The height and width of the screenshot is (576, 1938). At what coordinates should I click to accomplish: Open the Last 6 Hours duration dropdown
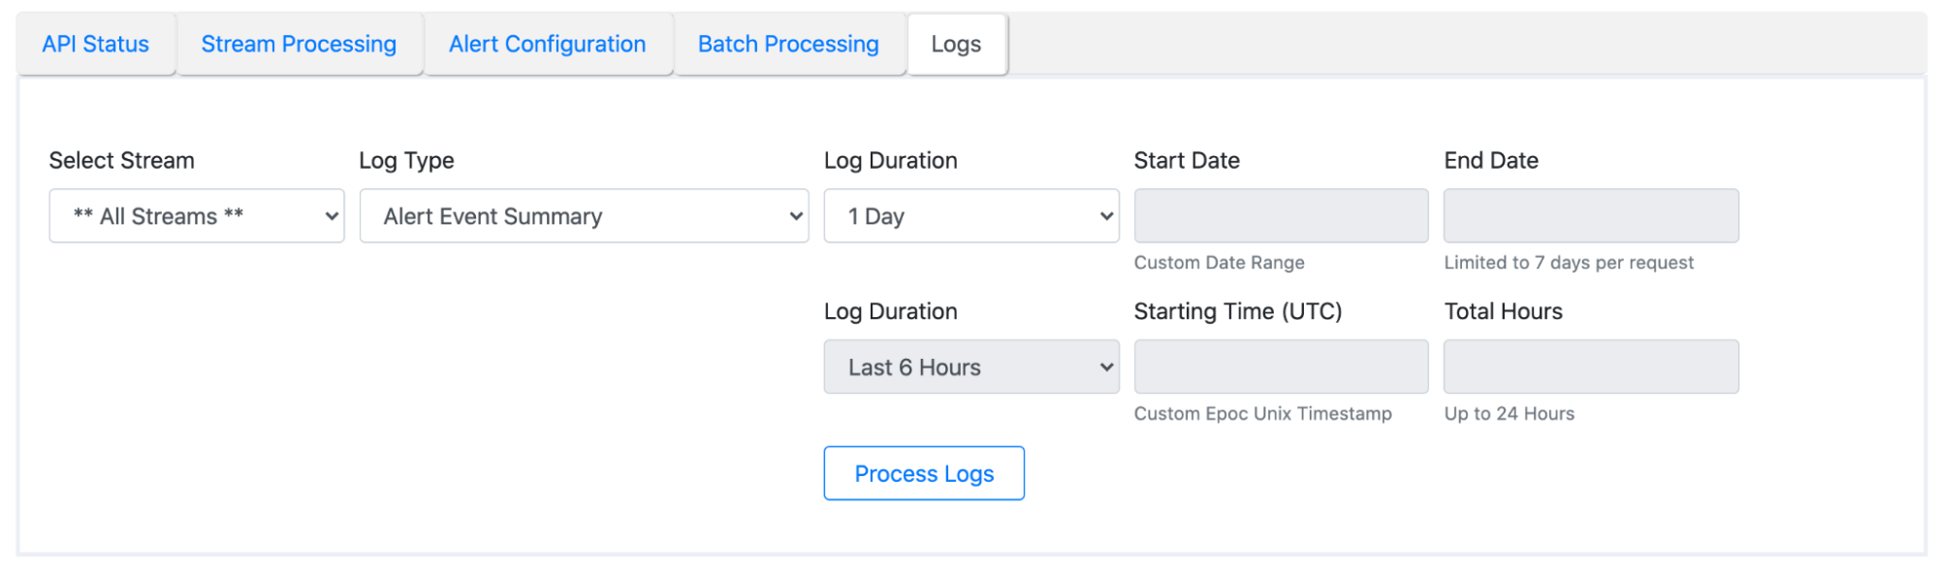coord(970,368)
